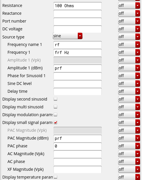Open the Source type sine dropdown
142x180 pixels.
pyautogui.click(x=68, y=36)
